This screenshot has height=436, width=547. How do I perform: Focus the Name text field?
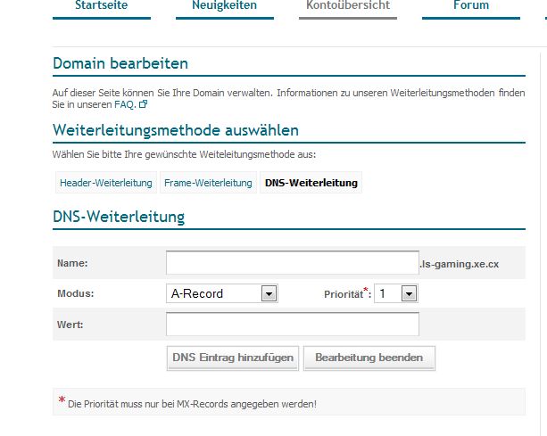(292, 262)
